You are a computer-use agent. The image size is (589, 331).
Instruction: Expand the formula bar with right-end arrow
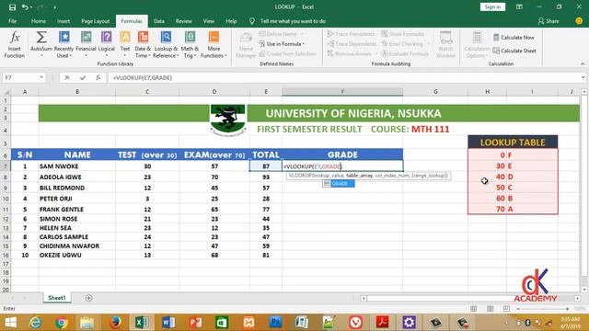(583, 77)
